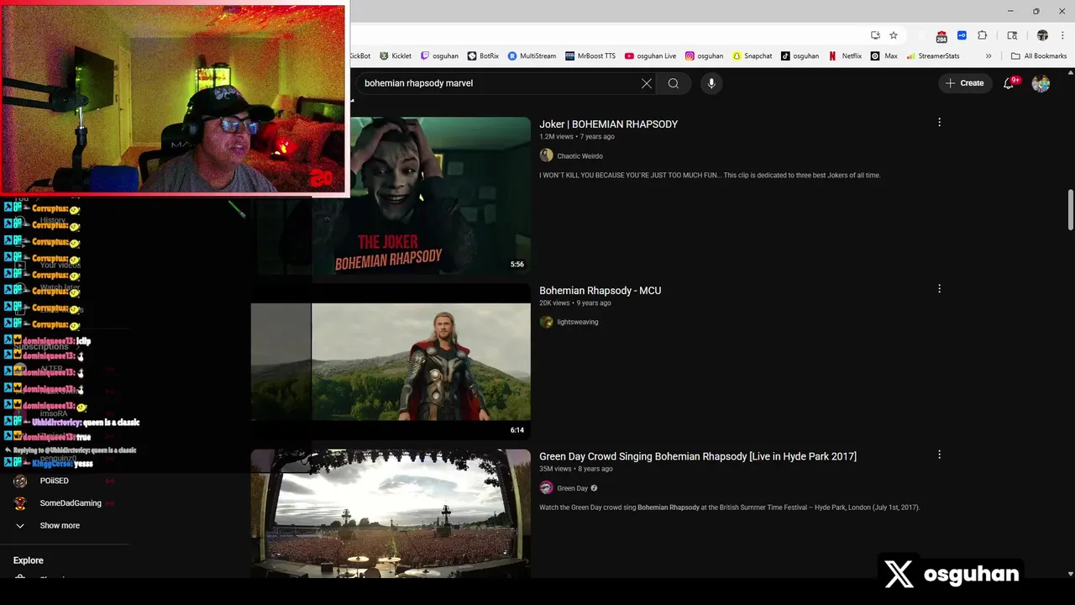The height and width of the screenshot is (605, 1075).
Task: Click the Explore sidebar heading
Action: [28, 560]
